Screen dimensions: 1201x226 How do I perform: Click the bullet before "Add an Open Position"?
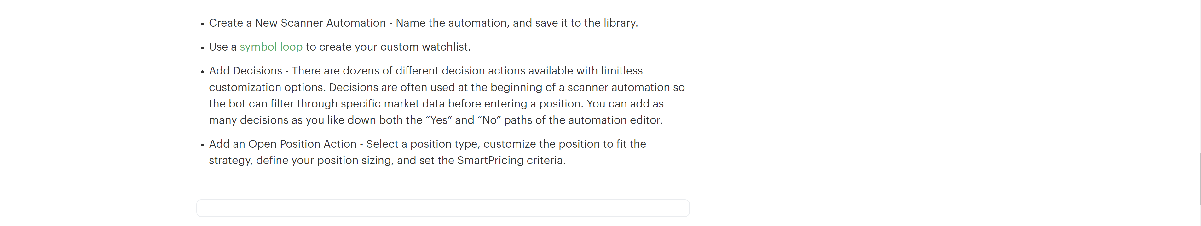click(202, 145)
